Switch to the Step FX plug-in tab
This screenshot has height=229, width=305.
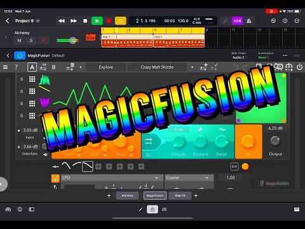[180, 195]
